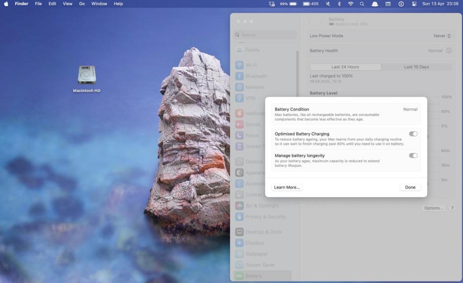Disable Optimised Battery Charging toggle
Image resolution: width=463 pixels, height=283 pixels.
pyautogui.click(x=413, y=134)
